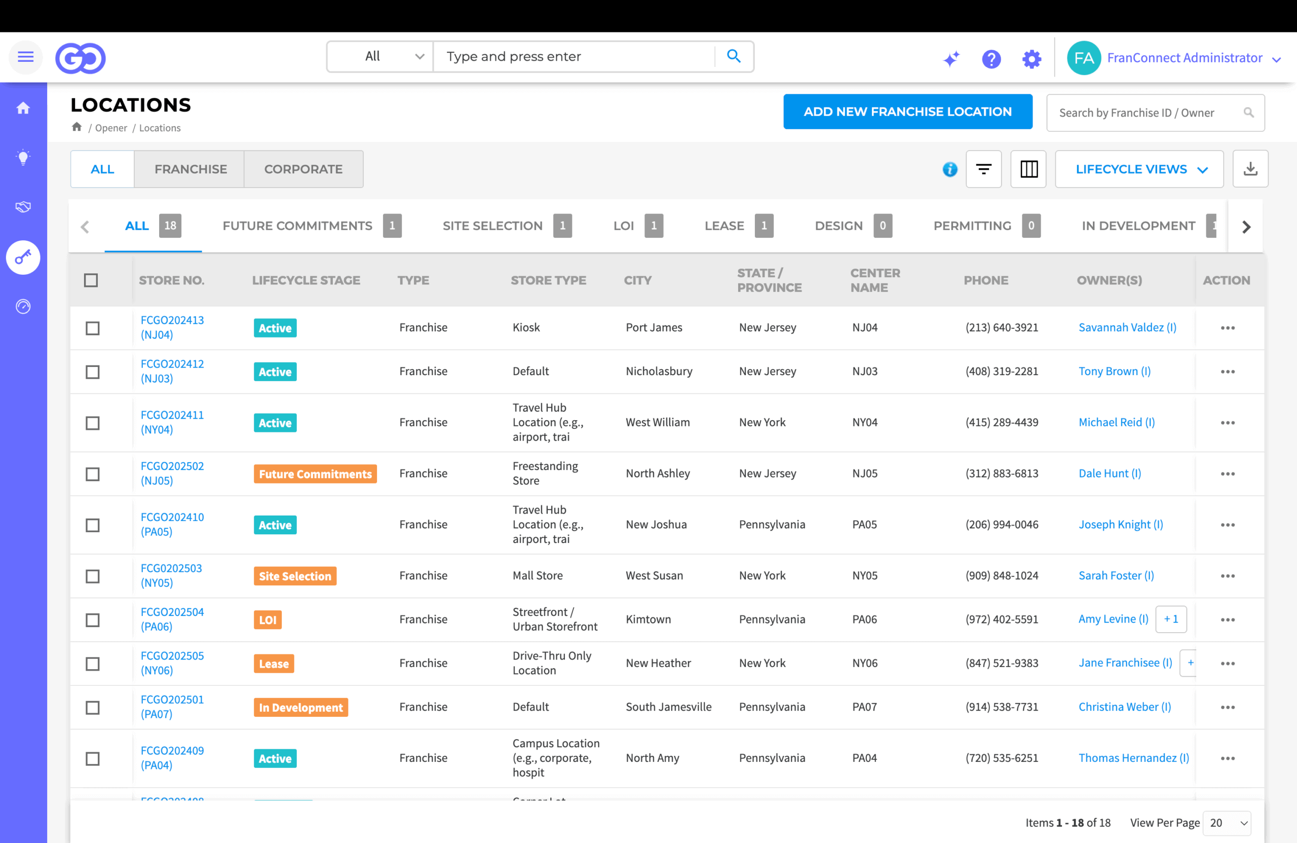
Task: Click the FA user avatar
Action: (x=1084, y=58)
